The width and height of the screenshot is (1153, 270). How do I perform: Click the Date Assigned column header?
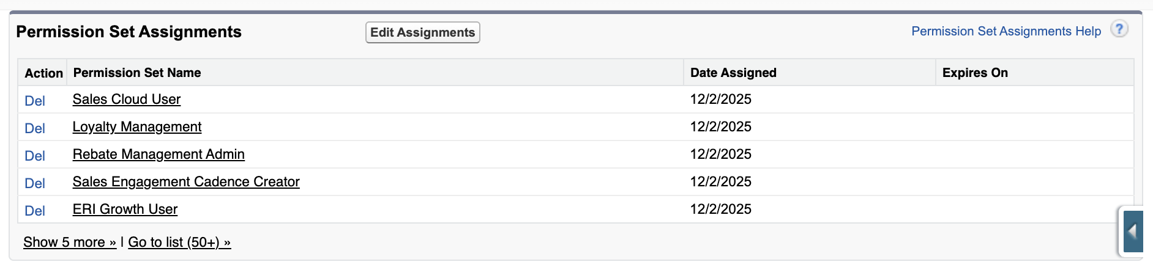point(733,73)
